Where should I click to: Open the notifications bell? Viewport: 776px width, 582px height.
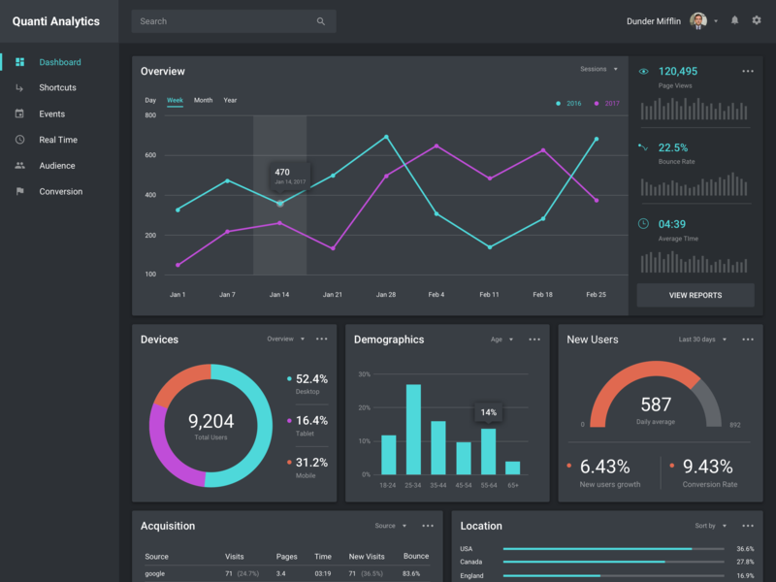click(x=735, y=20)
